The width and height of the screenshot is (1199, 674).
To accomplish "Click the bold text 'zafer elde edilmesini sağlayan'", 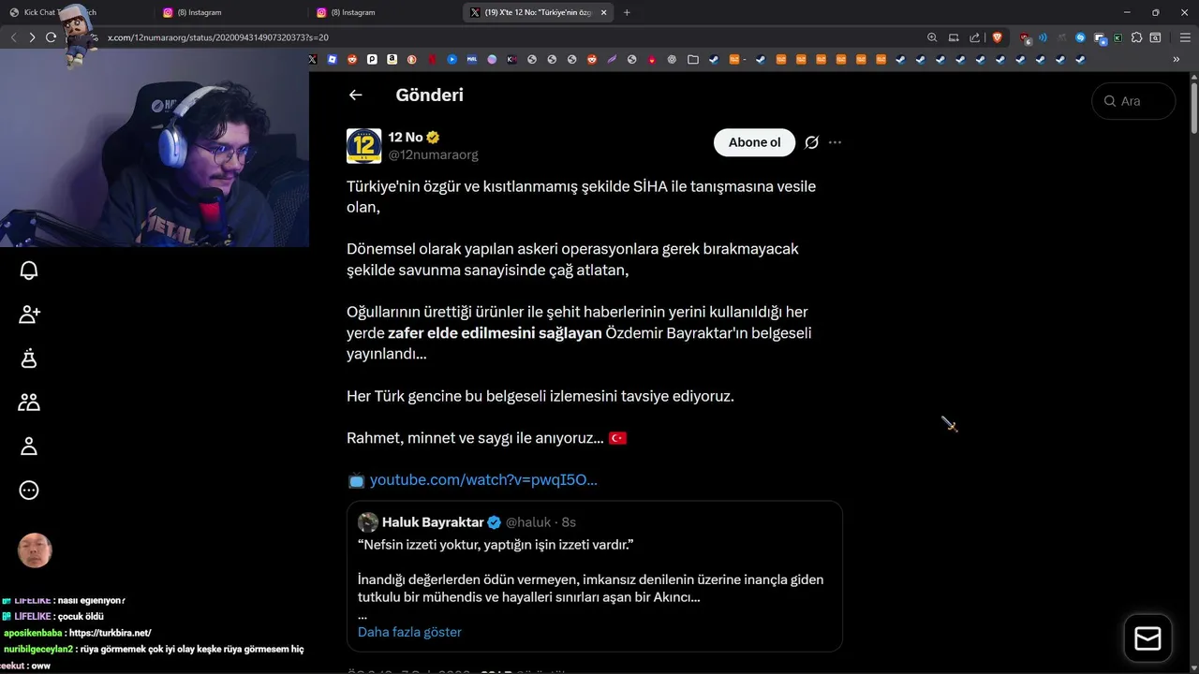I will tap(495, 333).
